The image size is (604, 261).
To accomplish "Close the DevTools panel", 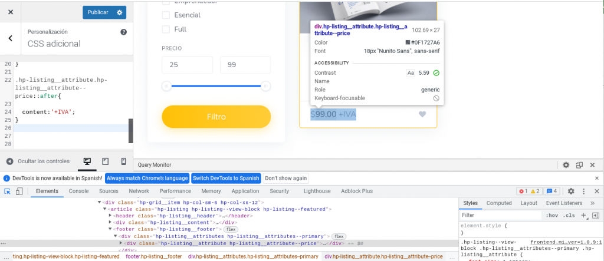I will (597, 191).
